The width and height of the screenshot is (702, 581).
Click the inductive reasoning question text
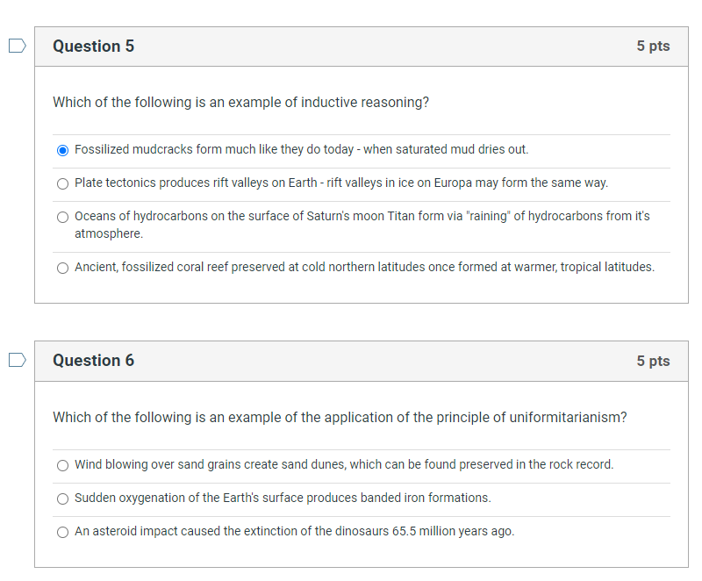241,102
